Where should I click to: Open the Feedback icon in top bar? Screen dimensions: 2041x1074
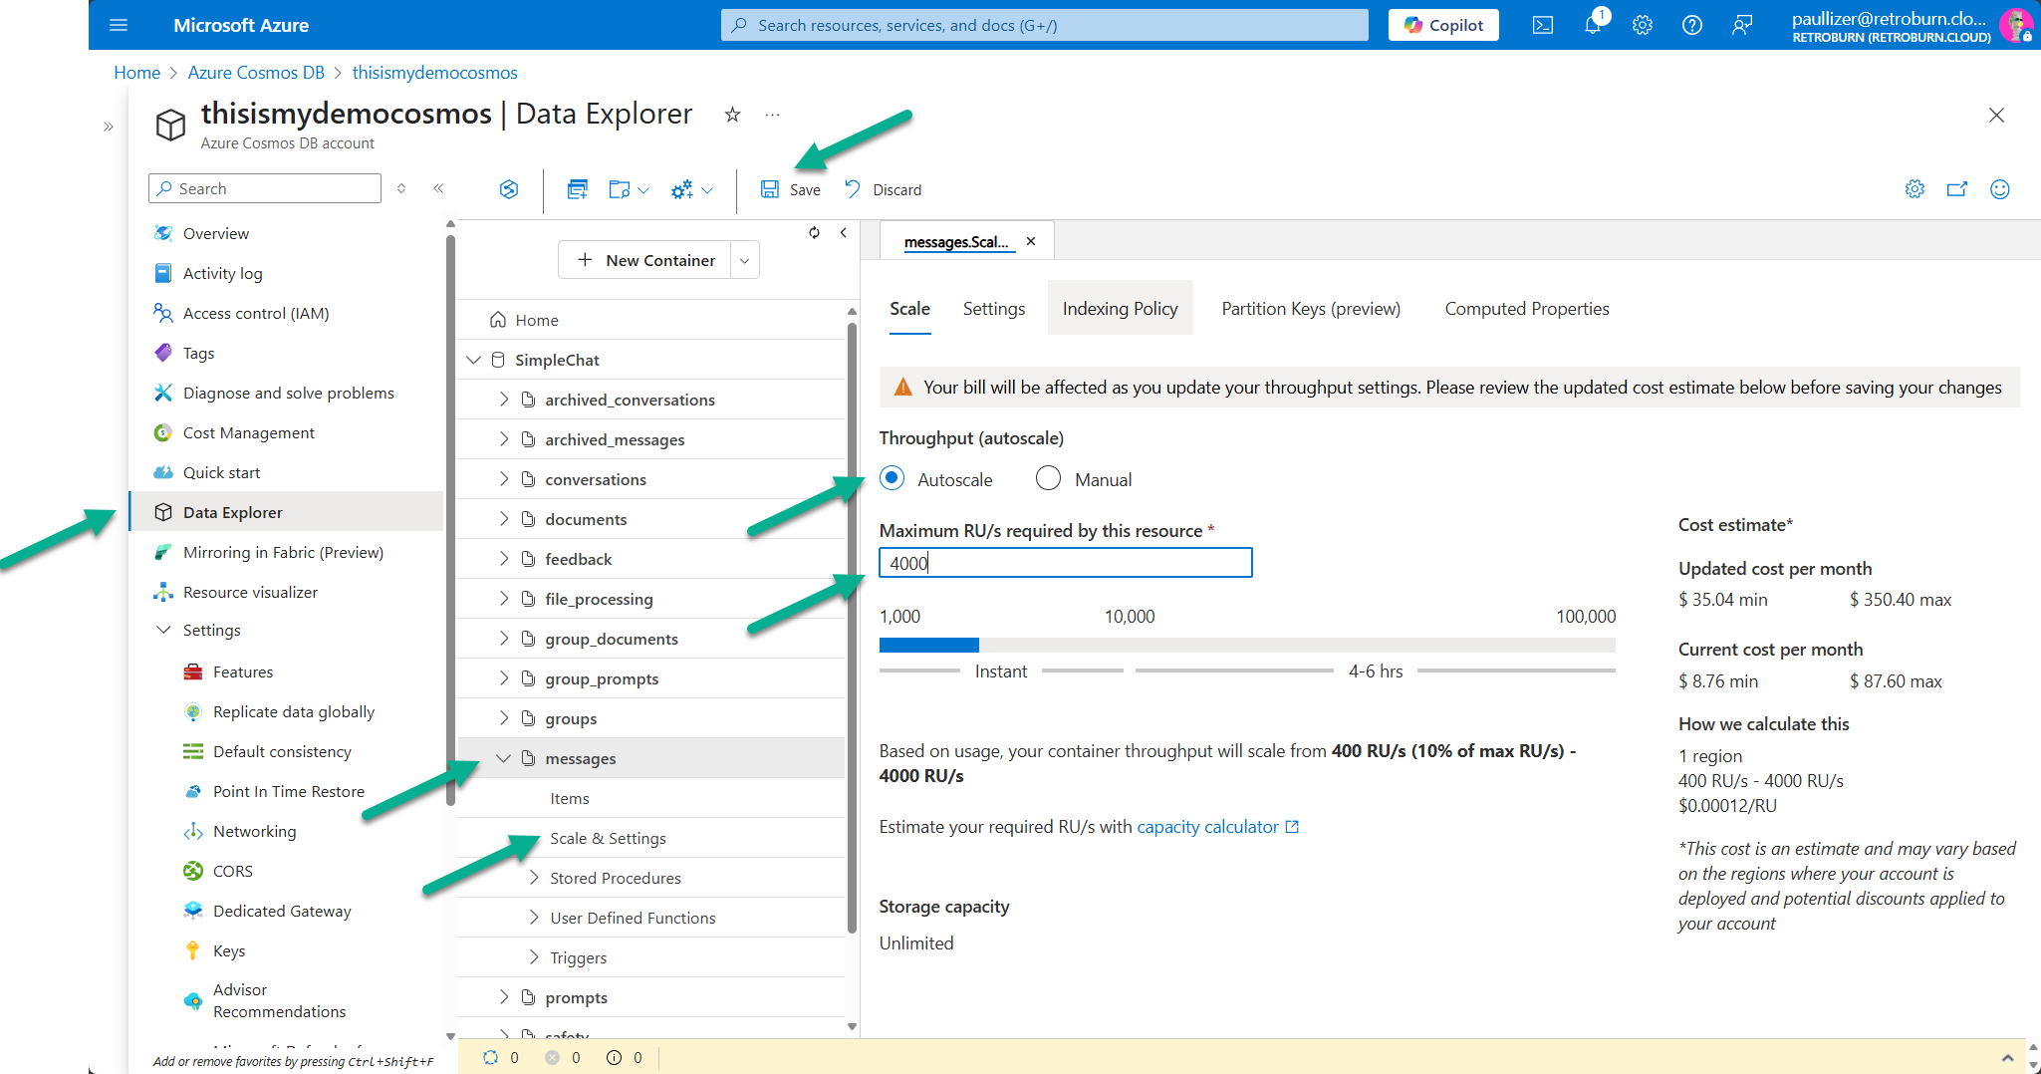click(1741, 25)
